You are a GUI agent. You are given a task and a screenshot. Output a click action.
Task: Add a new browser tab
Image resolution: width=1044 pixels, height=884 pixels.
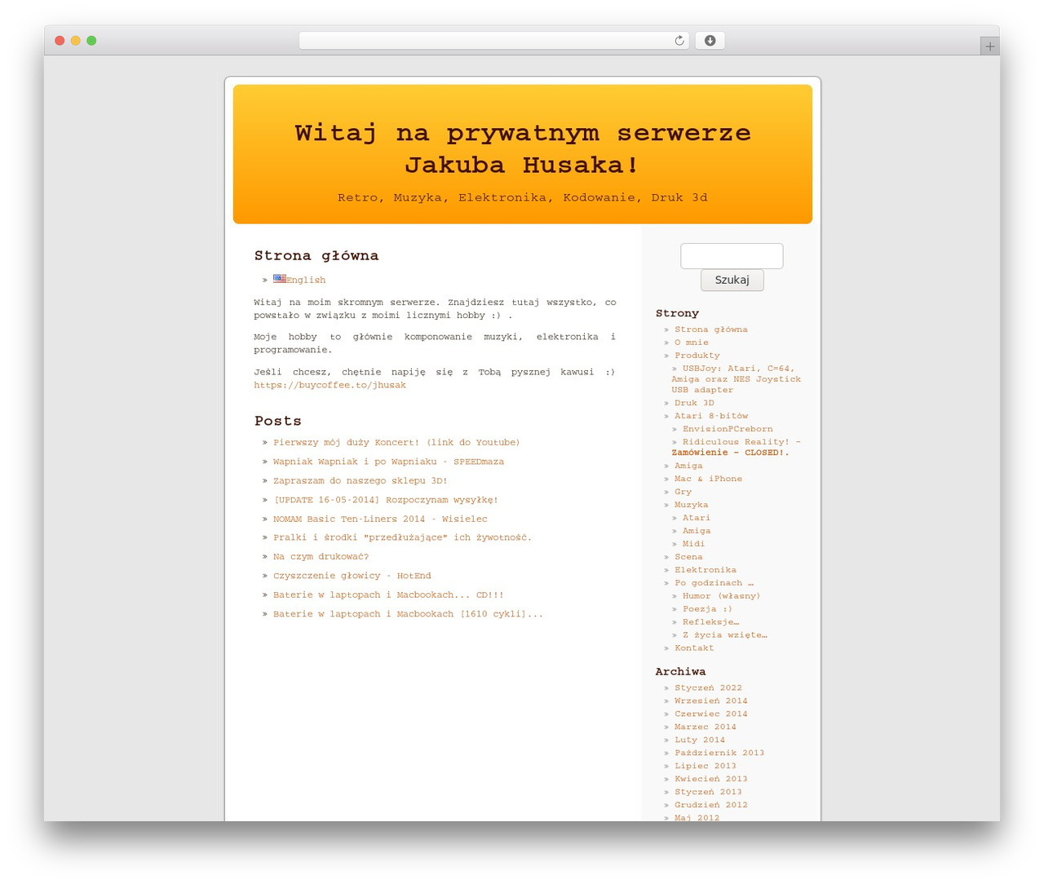pyautogui.click(x=989, y=46)
